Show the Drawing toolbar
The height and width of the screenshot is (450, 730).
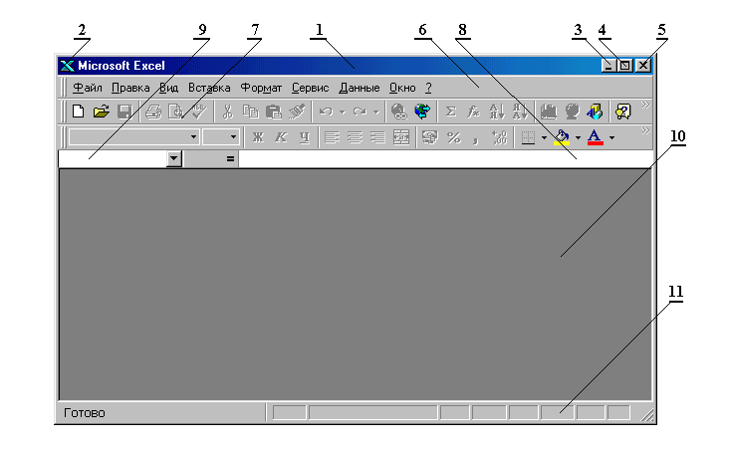pos(595,112)
